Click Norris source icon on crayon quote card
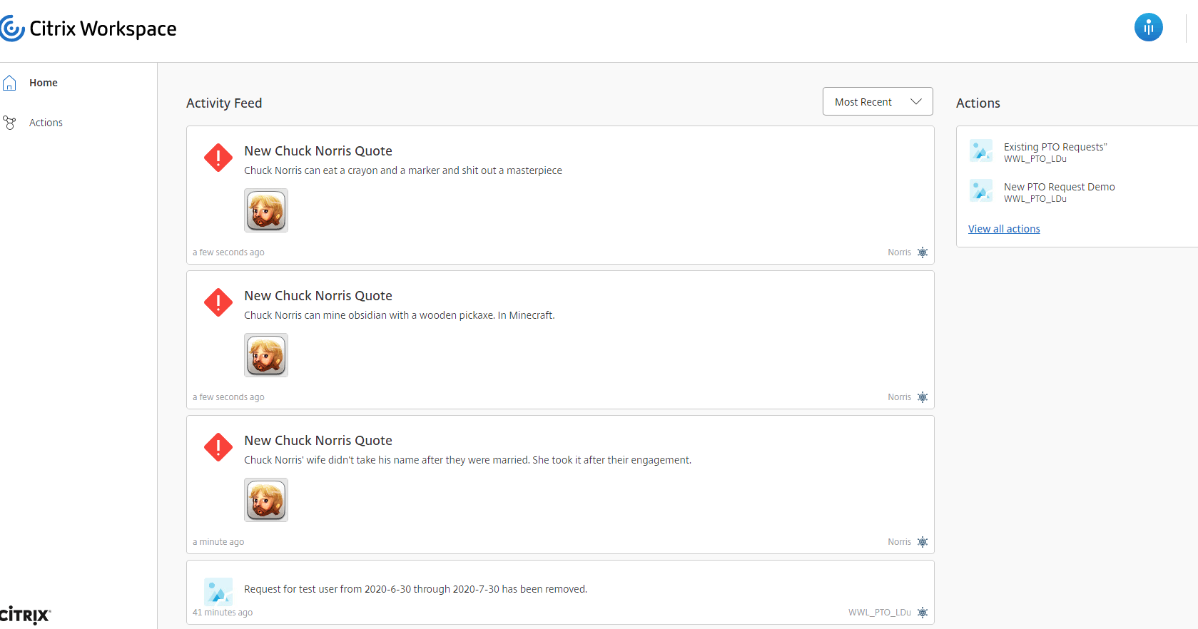1198x629 pixels. [x=923, y=252]
